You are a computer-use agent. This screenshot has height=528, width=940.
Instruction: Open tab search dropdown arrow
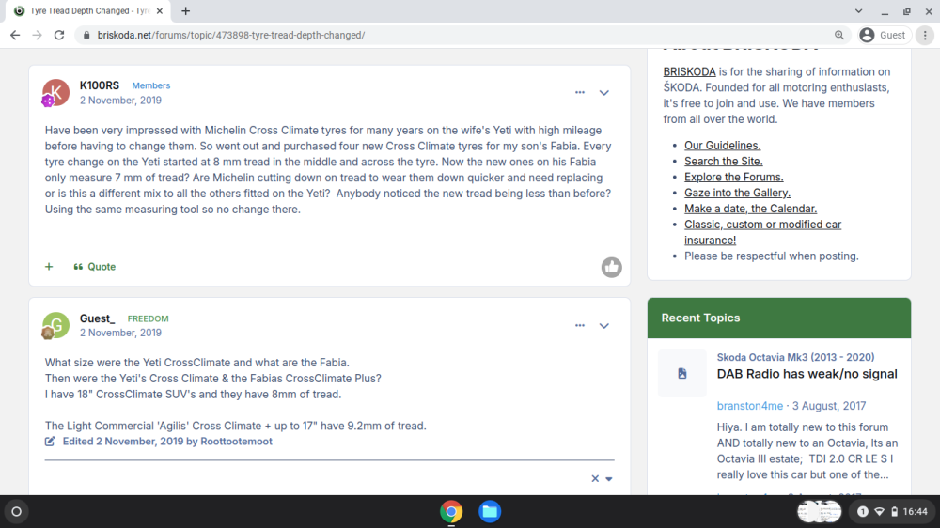[x=858, y=10]
